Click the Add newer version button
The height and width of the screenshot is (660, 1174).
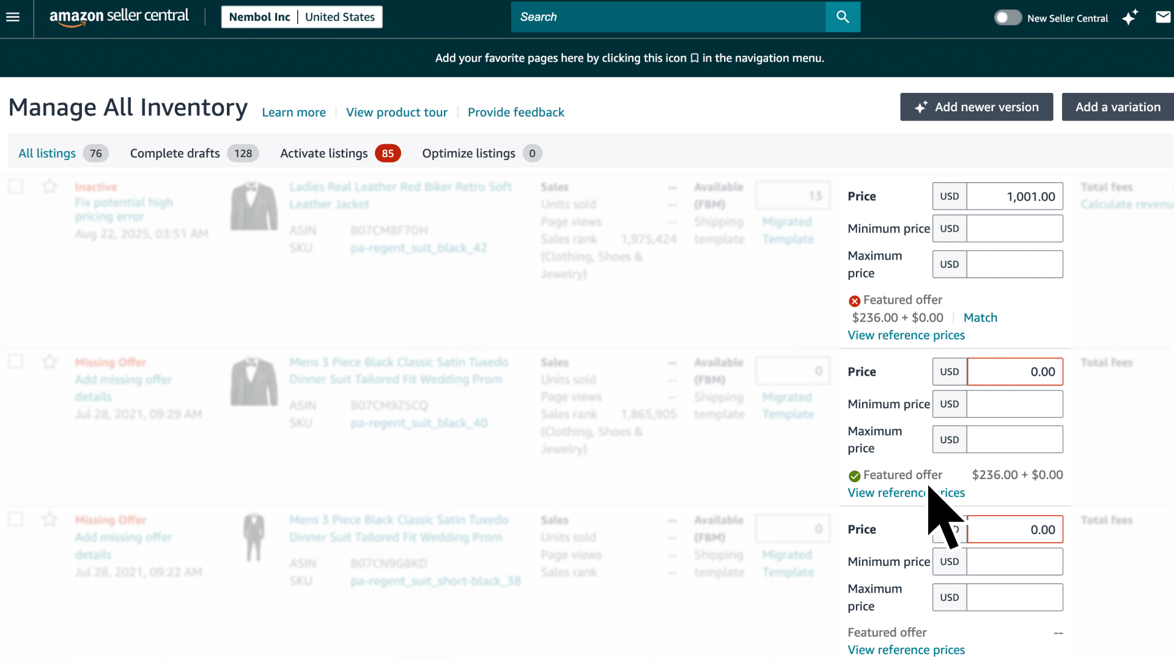click(x=976, y=107)
